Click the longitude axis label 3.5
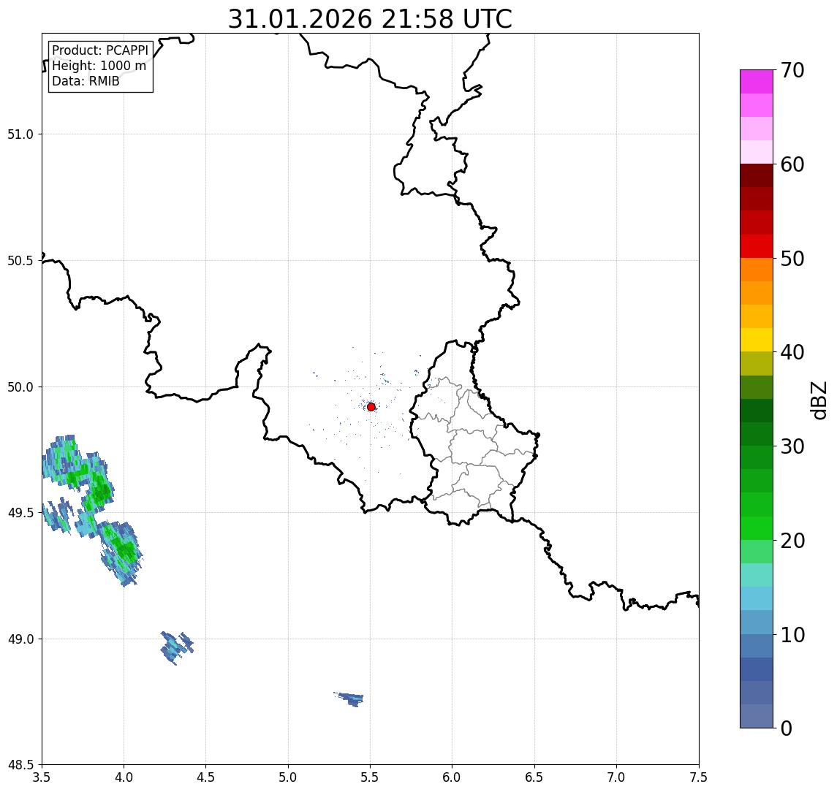The image size is (837, 792). point(42,777)
